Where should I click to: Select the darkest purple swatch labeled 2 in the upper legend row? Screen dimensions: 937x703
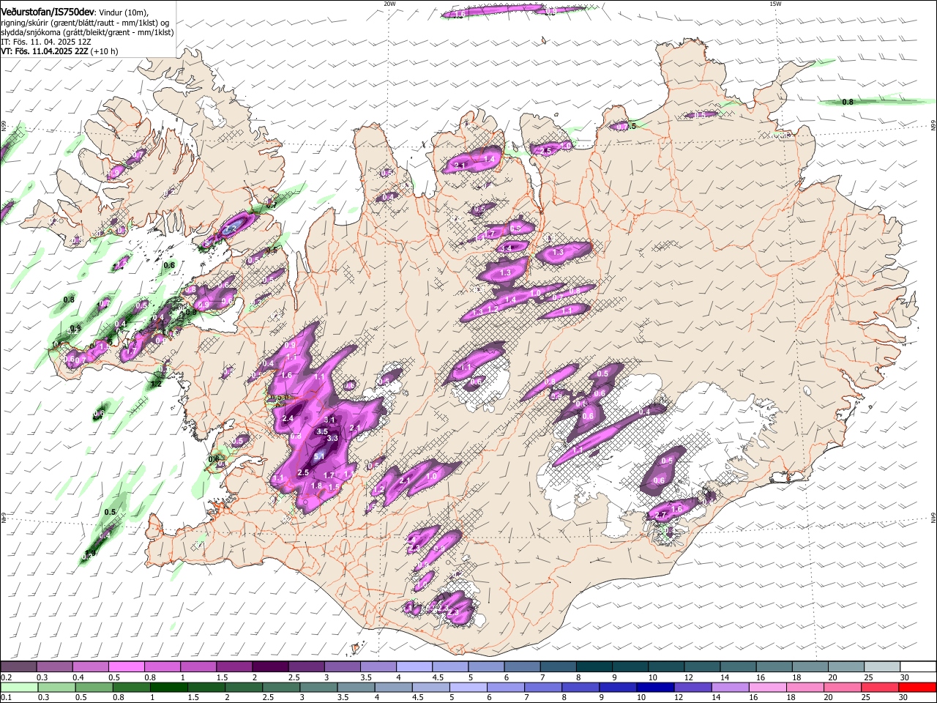coord(269,667)
